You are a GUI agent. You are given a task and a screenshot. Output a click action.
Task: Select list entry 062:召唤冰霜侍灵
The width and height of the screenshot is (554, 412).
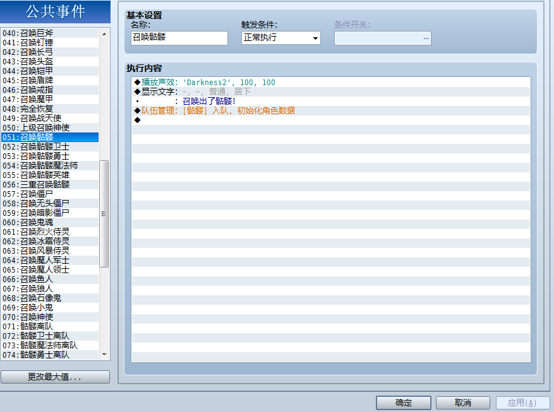click(50, 242)
